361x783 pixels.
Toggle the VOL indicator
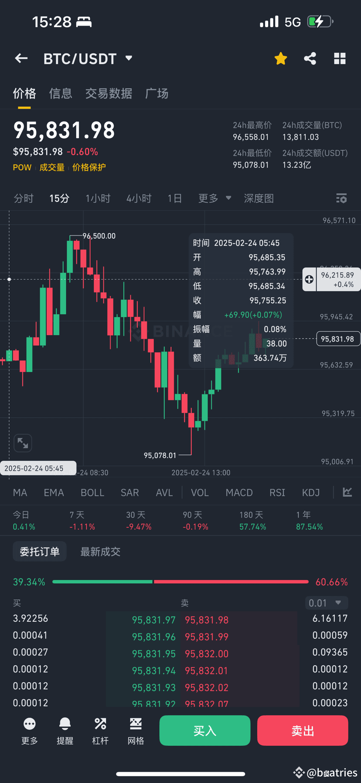tap(200, 492)
